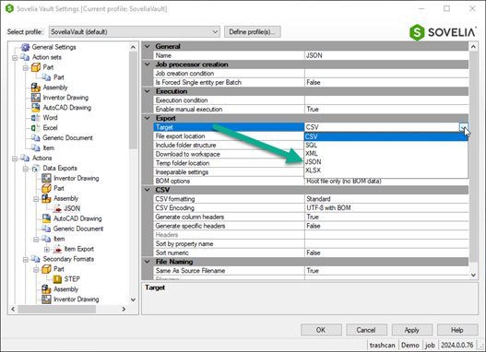Collapse the Actions tree node
Viewport: 486px width, 352px height.
click(x=15, y=158)
